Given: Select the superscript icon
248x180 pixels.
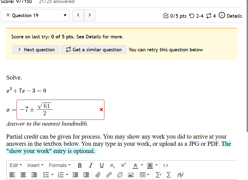Looking at the screenshot, I should click(x=123, y=165).
